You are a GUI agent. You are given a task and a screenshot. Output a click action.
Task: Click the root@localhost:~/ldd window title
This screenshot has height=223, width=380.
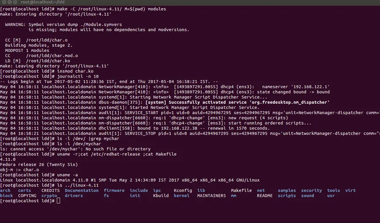coord(42,2)
